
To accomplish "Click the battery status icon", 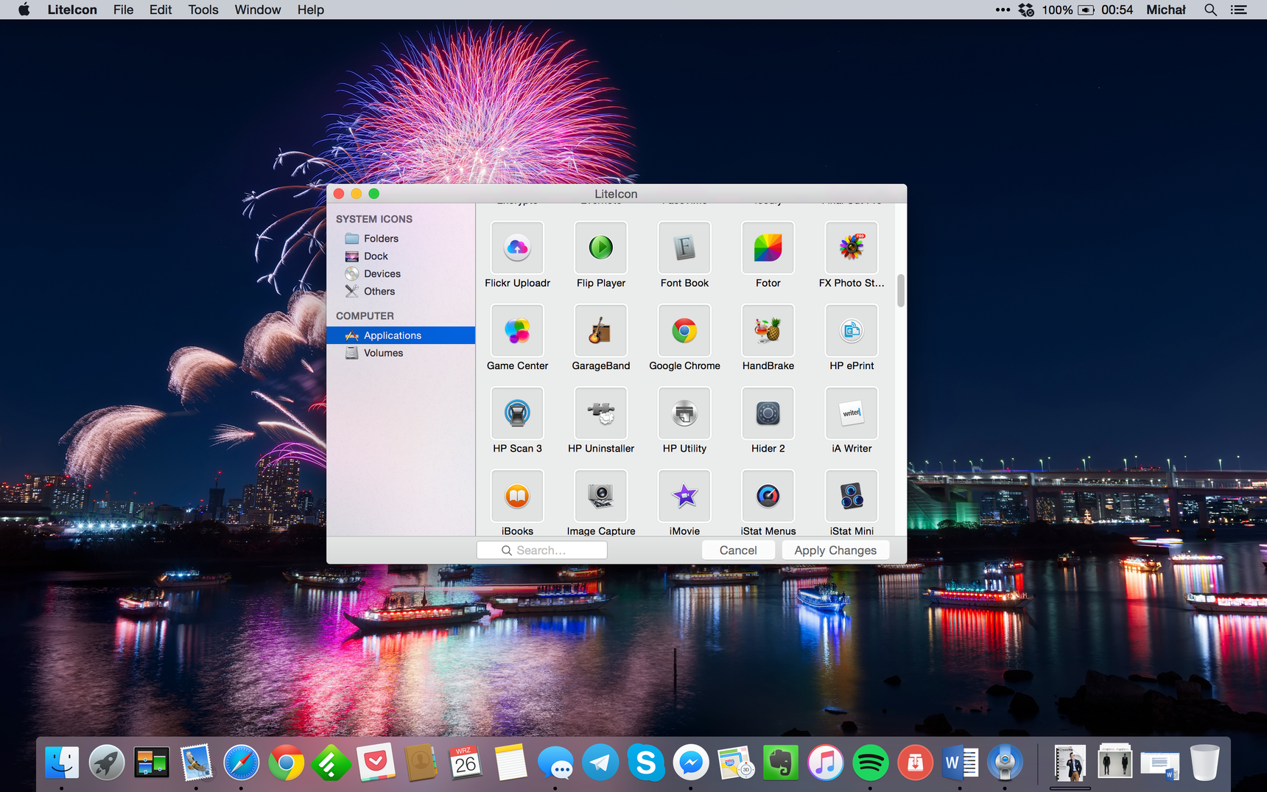I will [x=1087, y=10].
